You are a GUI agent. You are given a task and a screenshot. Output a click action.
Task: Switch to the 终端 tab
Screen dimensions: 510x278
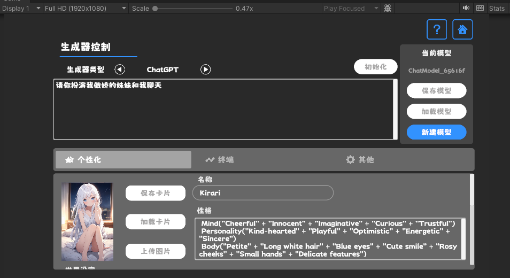point(220,160)
